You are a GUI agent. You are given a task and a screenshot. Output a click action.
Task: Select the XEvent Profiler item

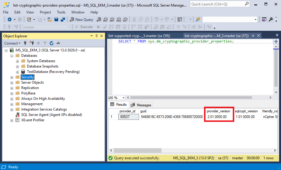[x=33, y=120]
